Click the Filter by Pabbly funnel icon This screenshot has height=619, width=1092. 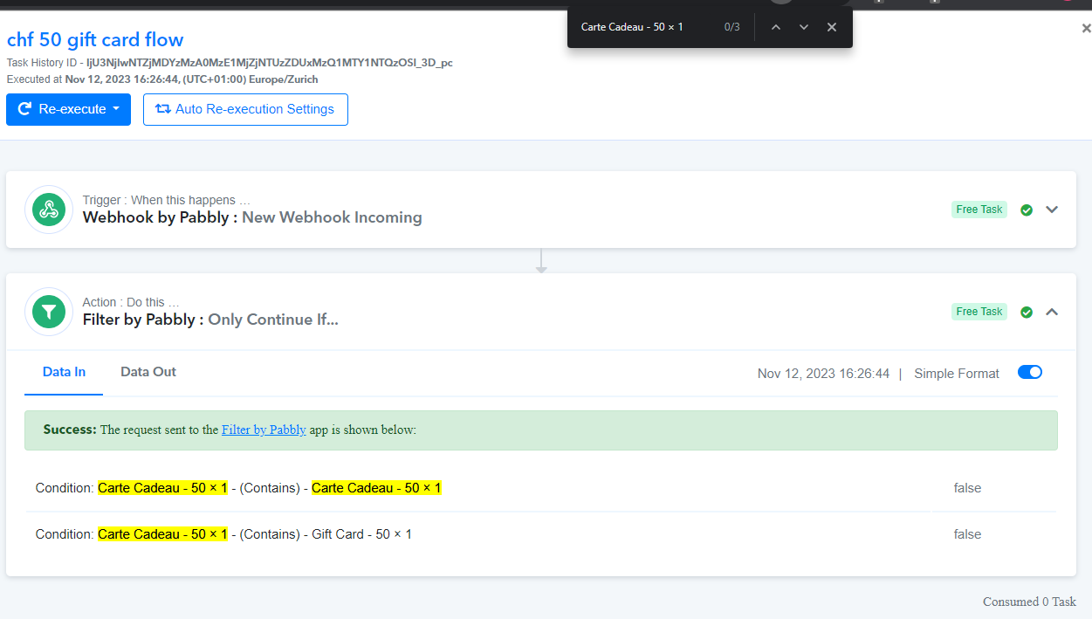pos(49,312)
